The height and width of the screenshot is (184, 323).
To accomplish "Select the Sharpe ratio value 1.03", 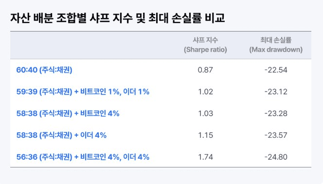I will coord(205,113).
